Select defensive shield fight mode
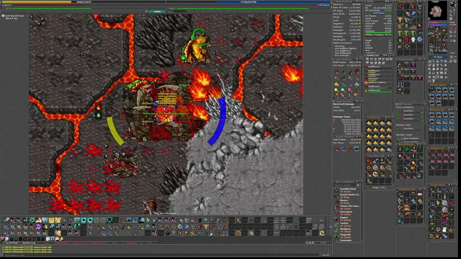The height and width of the screenshot is (259, 461). (451, 36)
